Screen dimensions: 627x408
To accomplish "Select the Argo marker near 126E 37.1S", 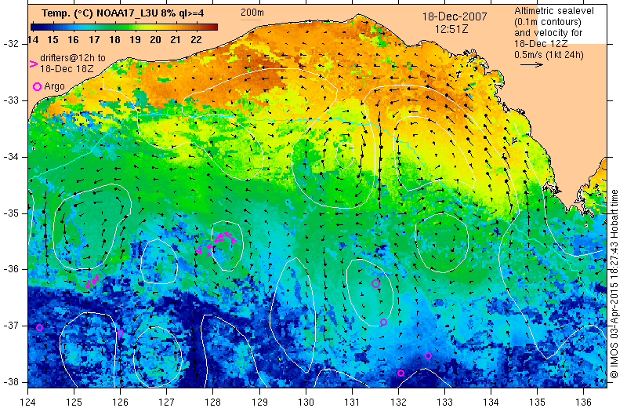I will click(x=121, y=333).
